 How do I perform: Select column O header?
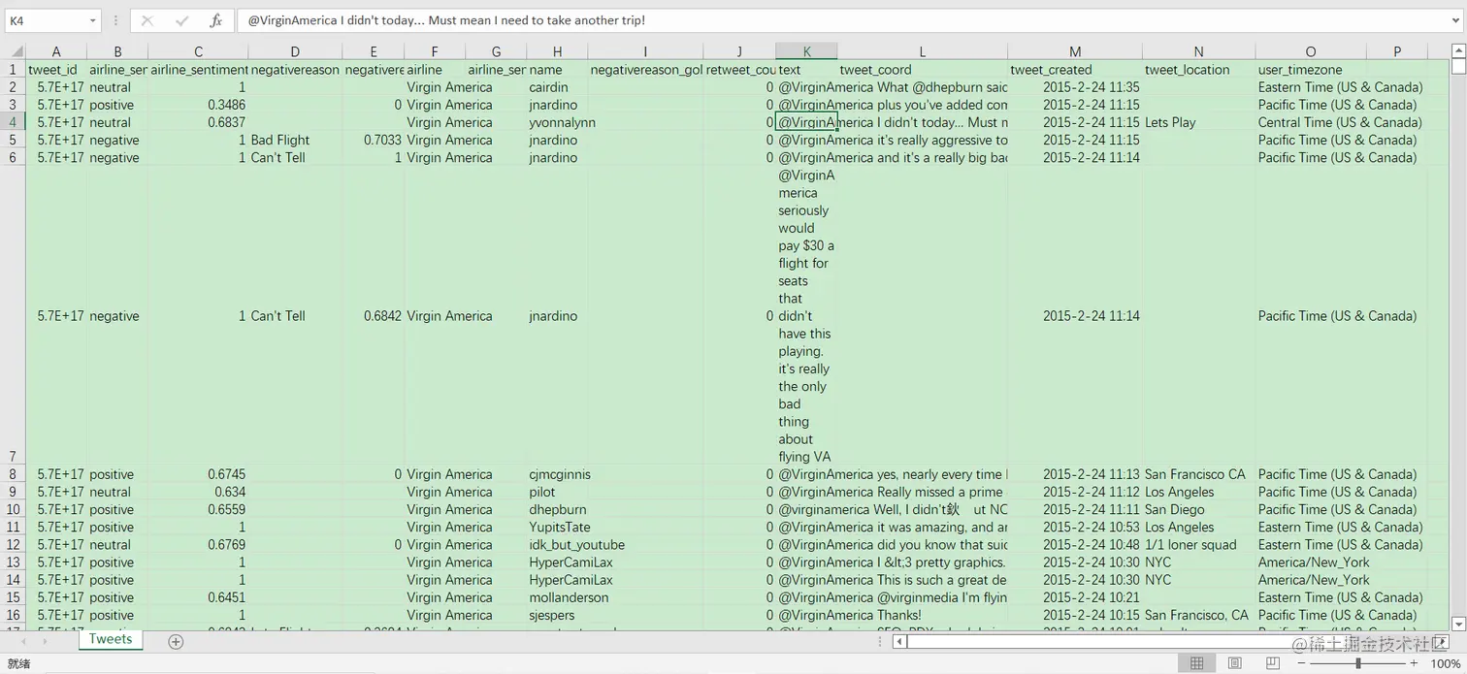click(x=1311, y=51)
